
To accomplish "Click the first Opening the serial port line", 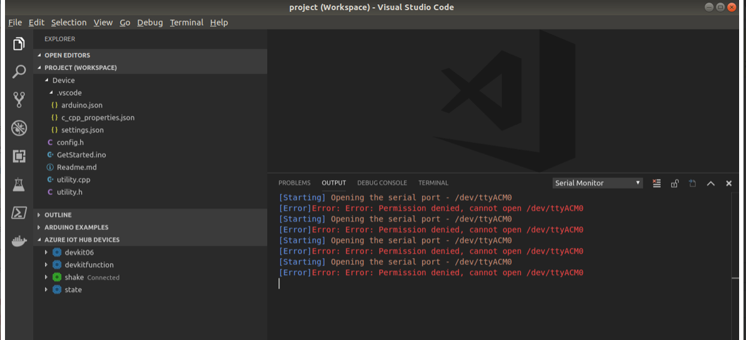I will coord(395,198).
